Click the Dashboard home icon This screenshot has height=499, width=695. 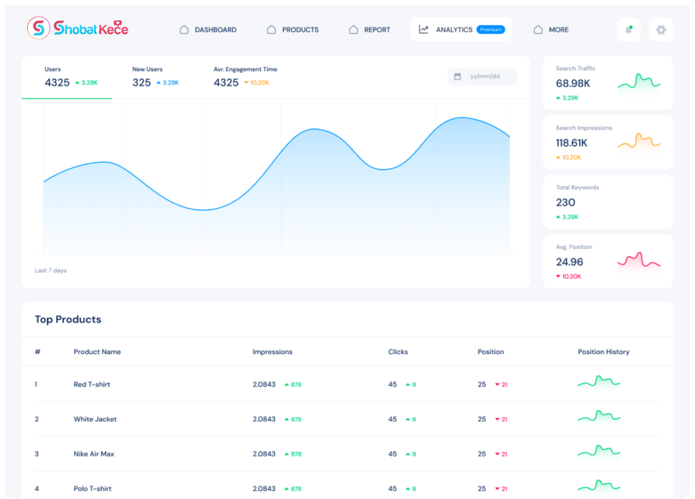coord(184,30)
